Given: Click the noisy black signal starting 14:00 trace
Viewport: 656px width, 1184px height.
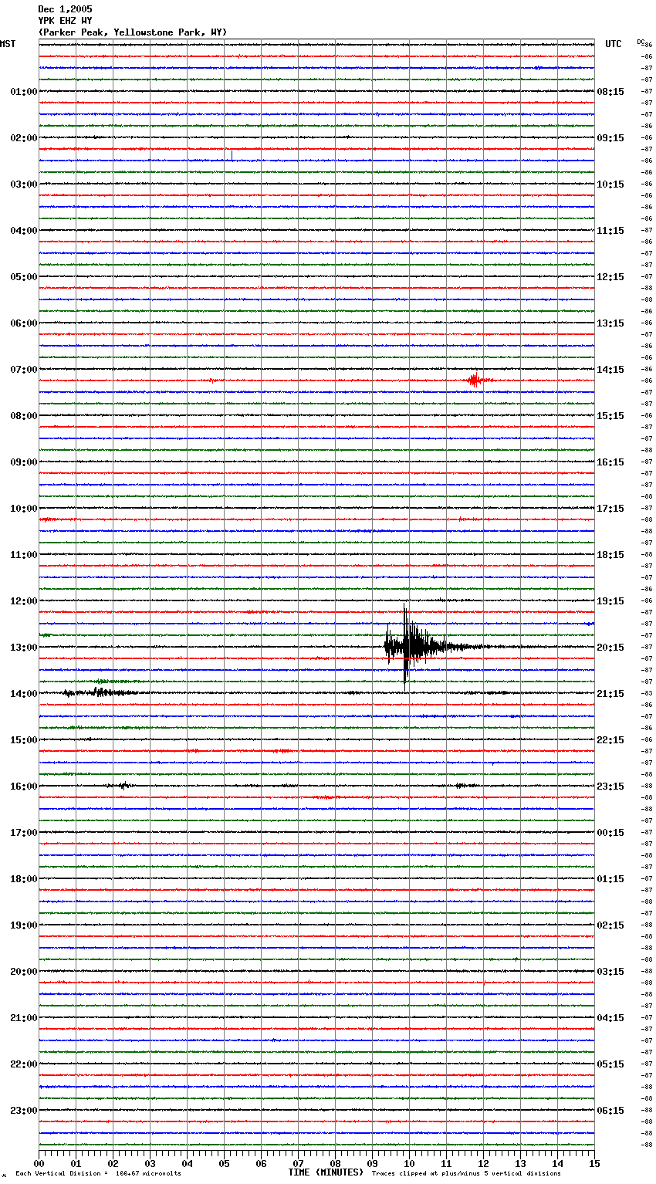Looking at the screenshot, I should 100,692.
